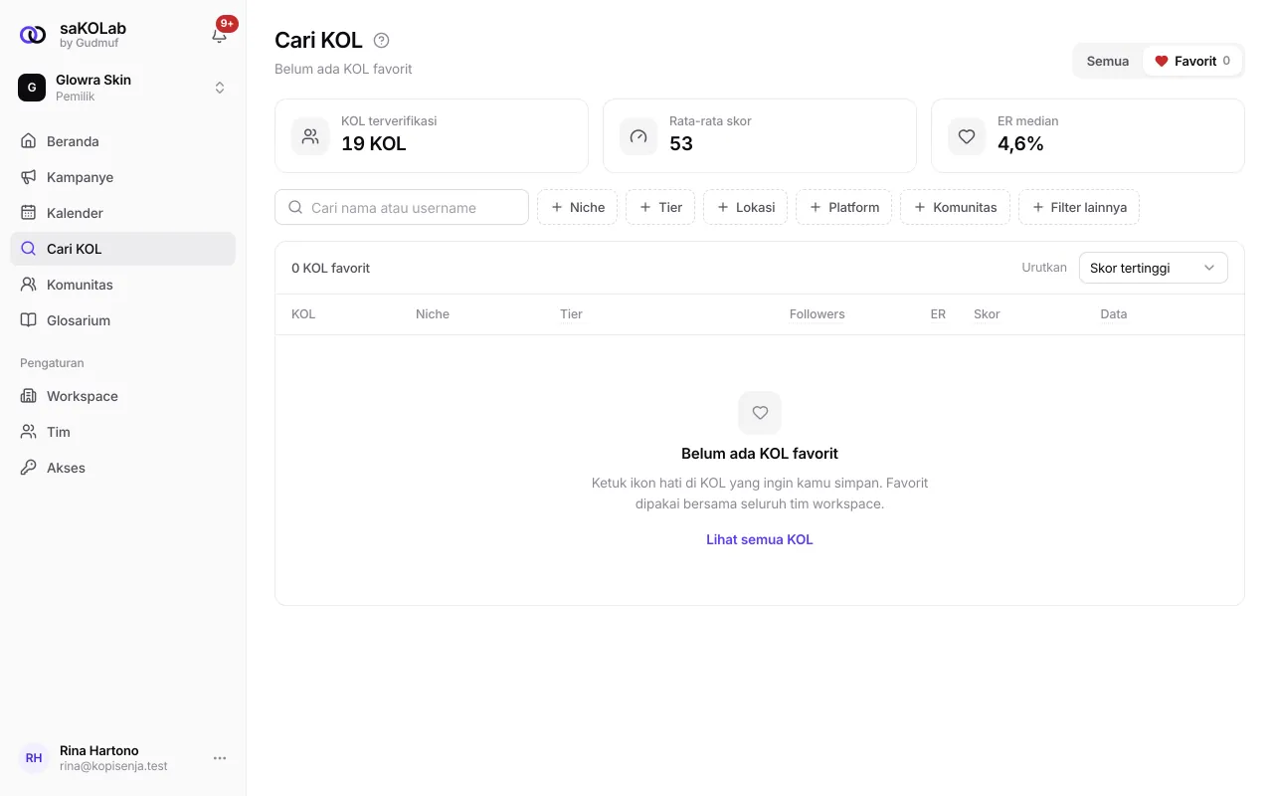Open the Komunitas filter chip
This screenshot has height=796, width=1273.
[x=956, y=207]
